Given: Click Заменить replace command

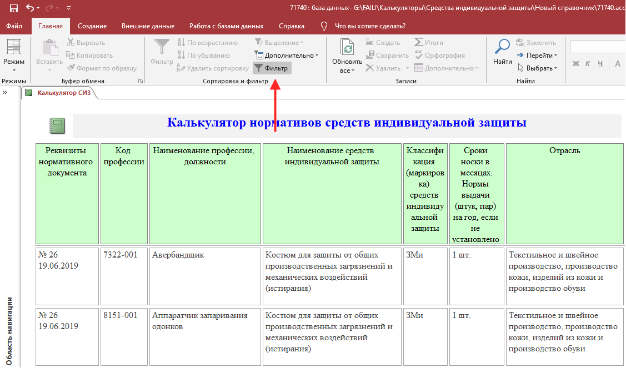Looking at the screenshot, I should coord(536,42).
